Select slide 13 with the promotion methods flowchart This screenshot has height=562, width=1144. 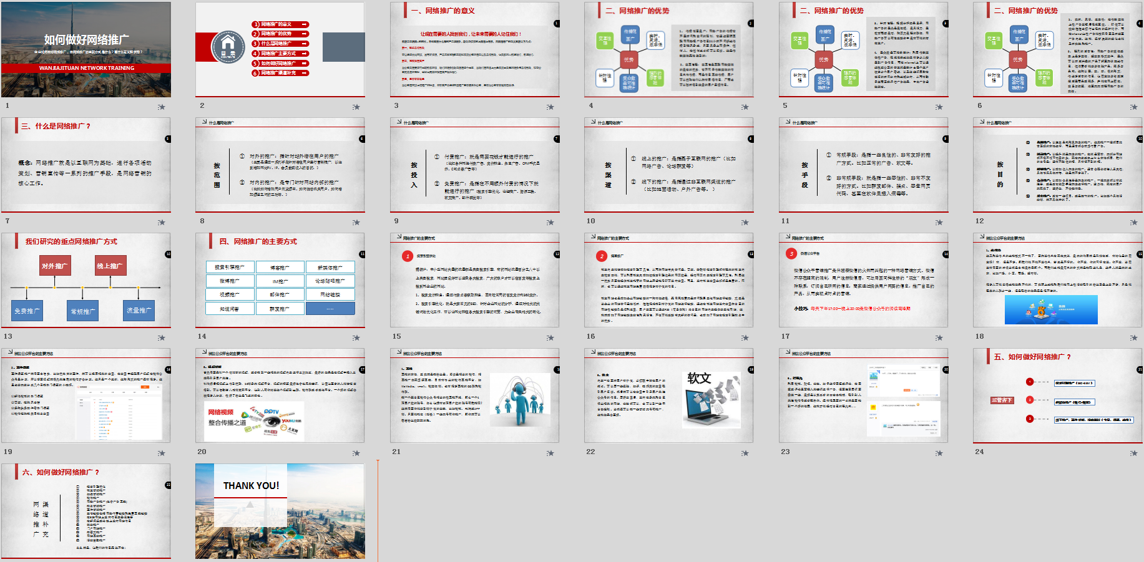[x=86, y=280]
